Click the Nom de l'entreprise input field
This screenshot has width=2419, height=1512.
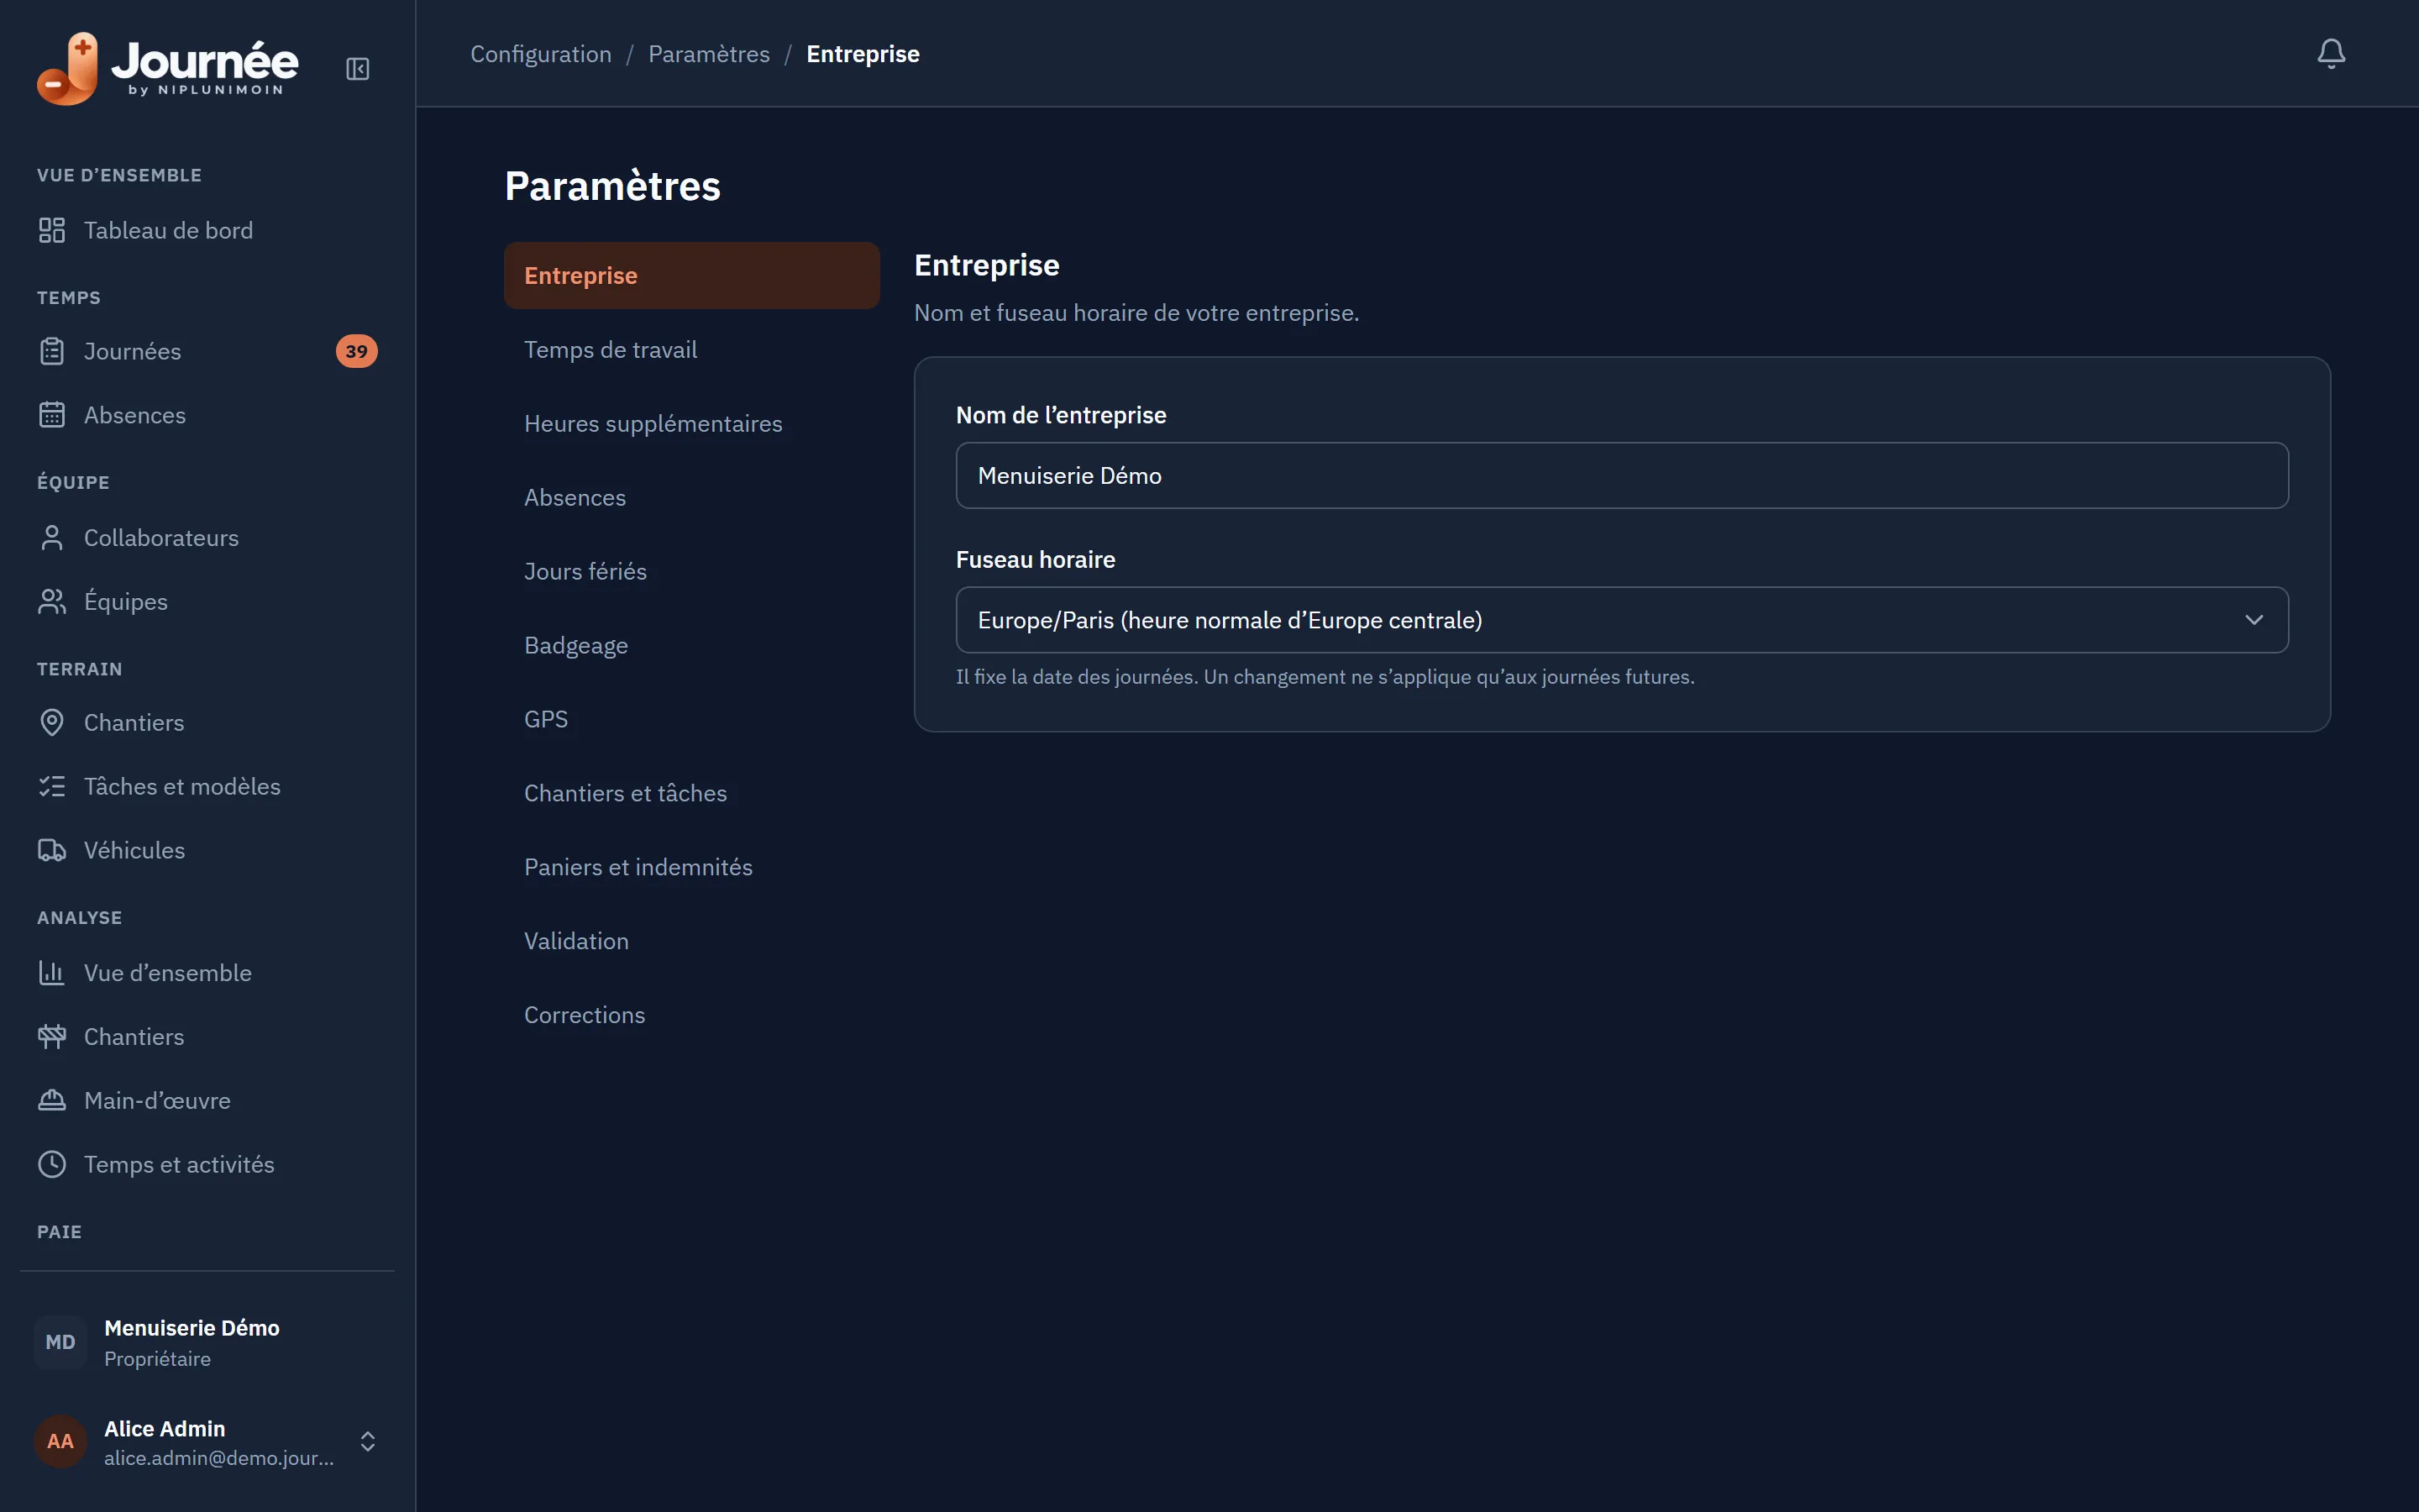coord(1621,475)
